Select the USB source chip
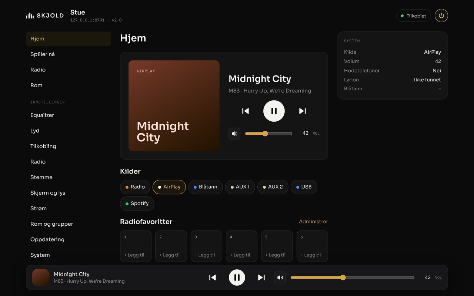 [304, 187]
